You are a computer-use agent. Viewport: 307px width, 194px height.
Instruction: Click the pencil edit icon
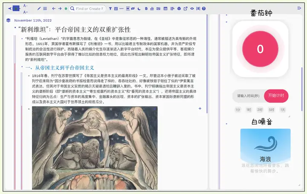(39, 9)
